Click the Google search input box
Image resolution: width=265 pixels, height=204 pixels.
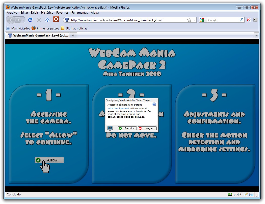[x=223, y=20]
